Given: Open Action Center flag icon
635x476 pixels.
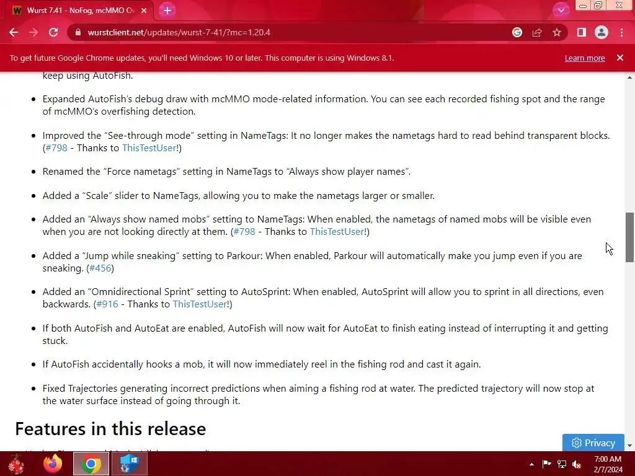Looking at the screenshot, I should 546,464.
